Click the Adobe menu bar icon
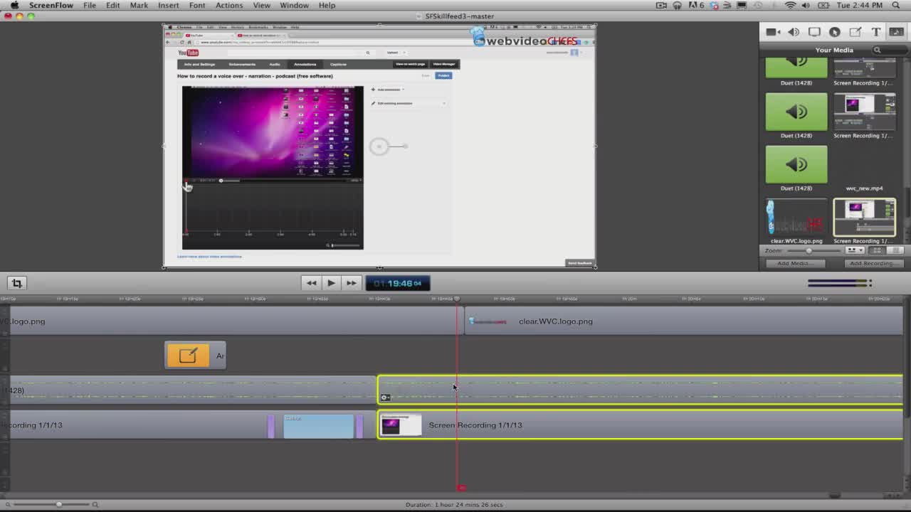 click(x=695, y=5)
